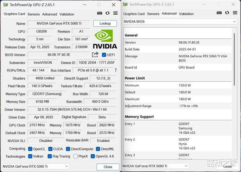Toggle the UEFI checkbox
This screenshot has height=172, width=241.
(104, 55)
